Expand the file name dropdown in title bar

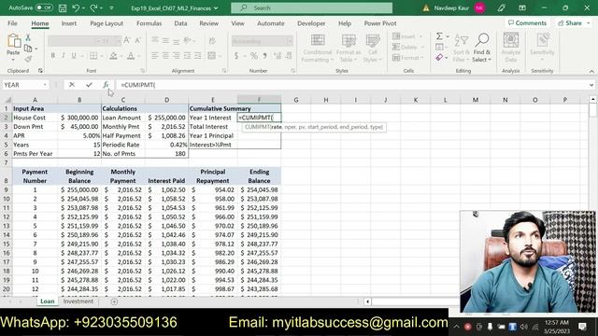[216, 8]
